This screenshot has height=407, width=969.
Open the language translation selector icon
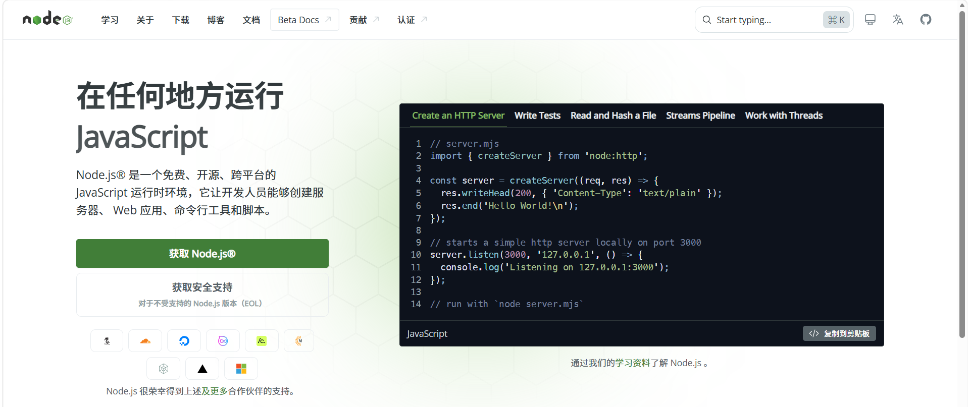point(898,20)
